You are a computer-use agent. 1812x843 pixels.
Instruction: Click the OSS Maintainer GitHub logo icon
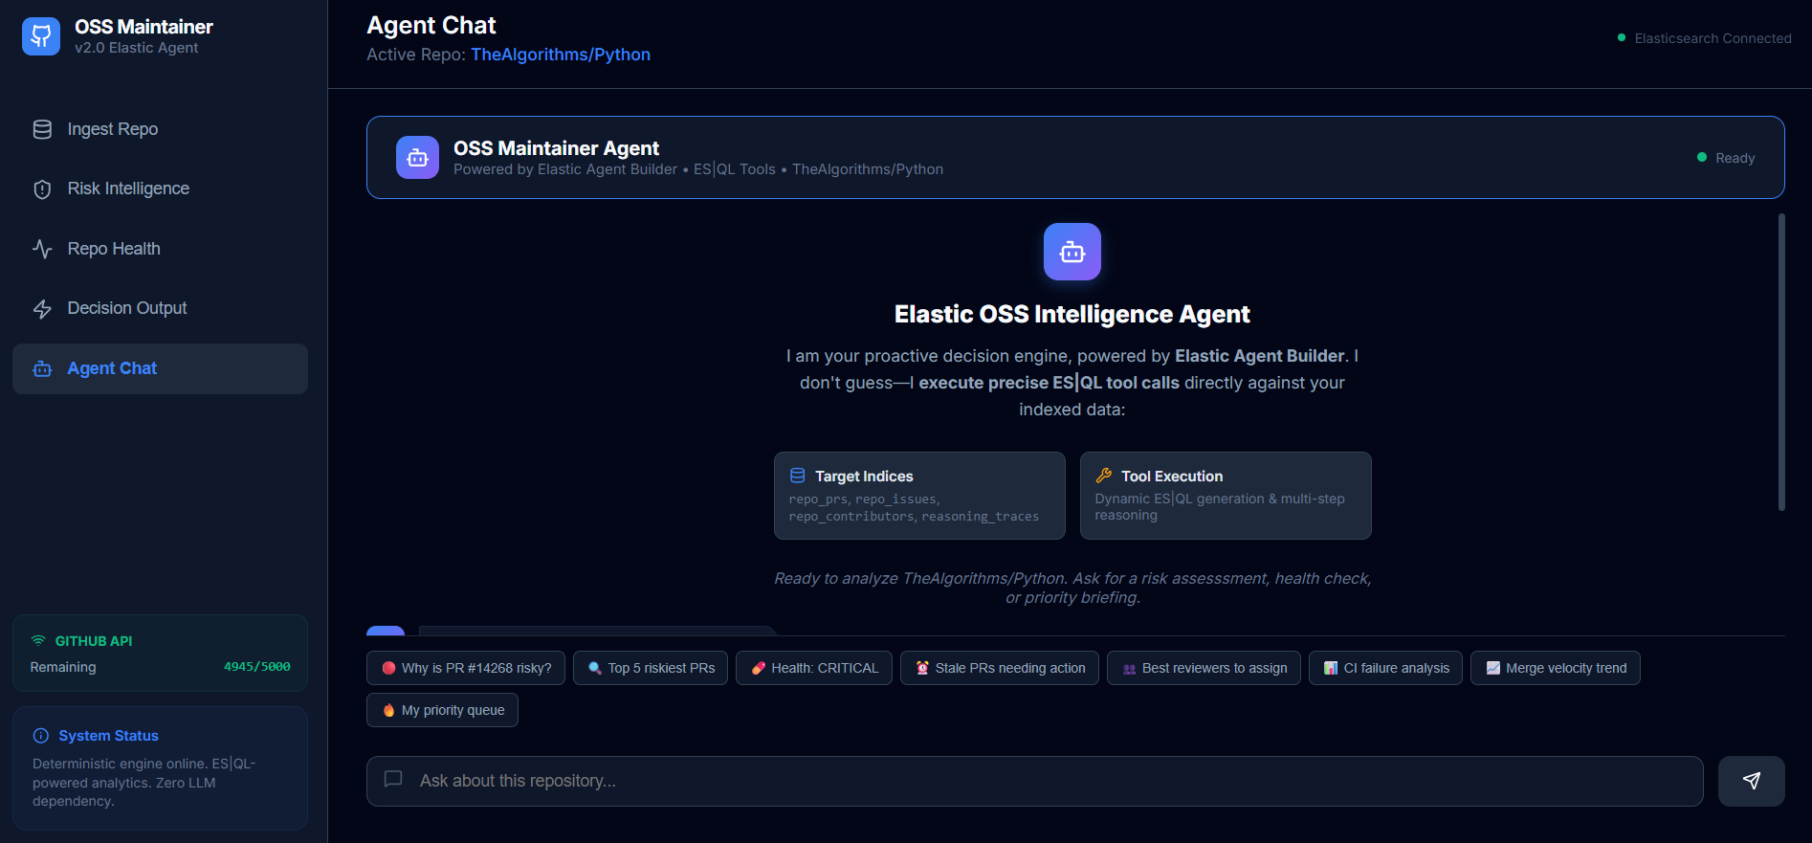pos(41,36)
